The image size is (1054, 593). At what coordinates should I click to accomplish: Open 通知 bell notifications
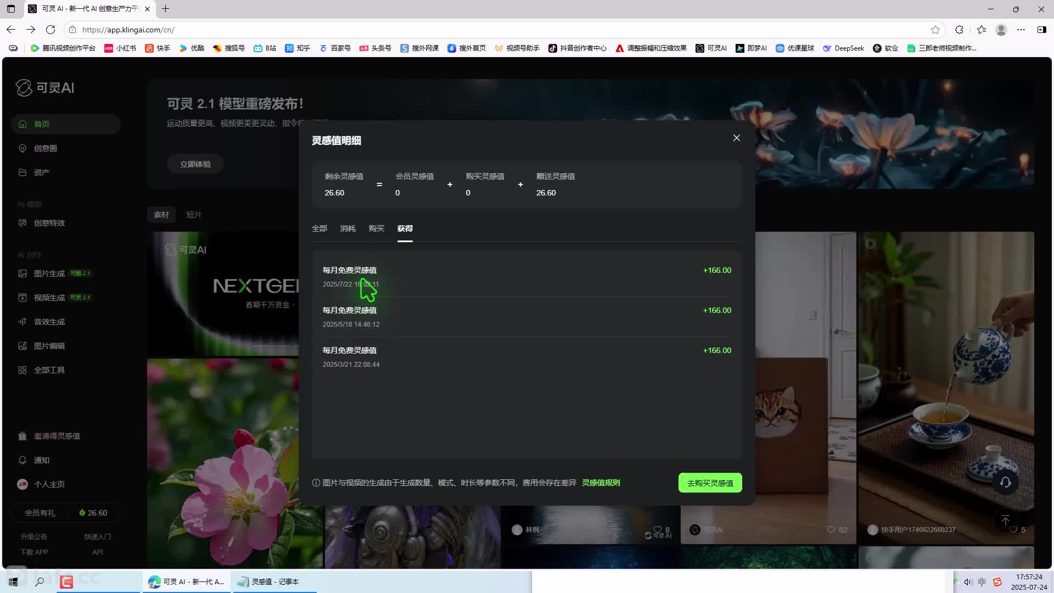coord(23,460)
